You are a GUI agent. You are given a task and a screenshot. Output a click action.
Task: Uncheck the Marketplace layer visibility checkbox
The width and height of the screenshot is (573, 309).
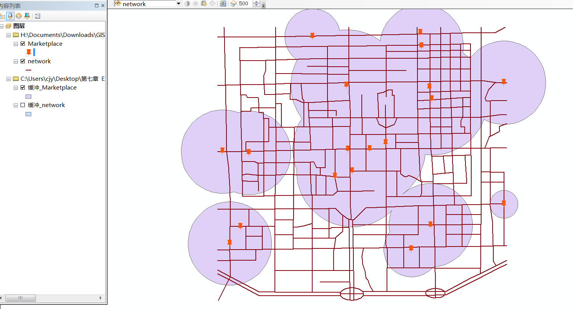coord(22,44)
